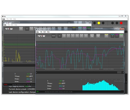Click the red PAUSED status in STUDIO A window
This screenshot has height=110, width=130.
pos(5,85)
